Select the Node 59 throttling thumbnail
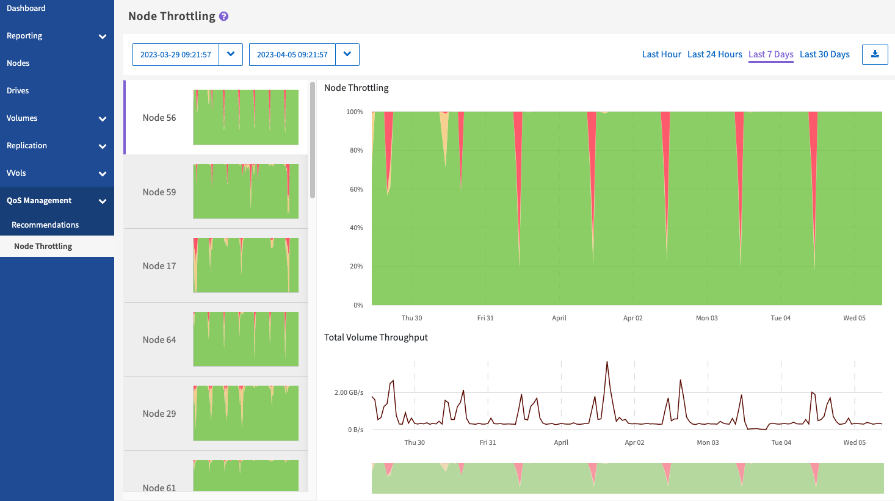 pos(245,192)
